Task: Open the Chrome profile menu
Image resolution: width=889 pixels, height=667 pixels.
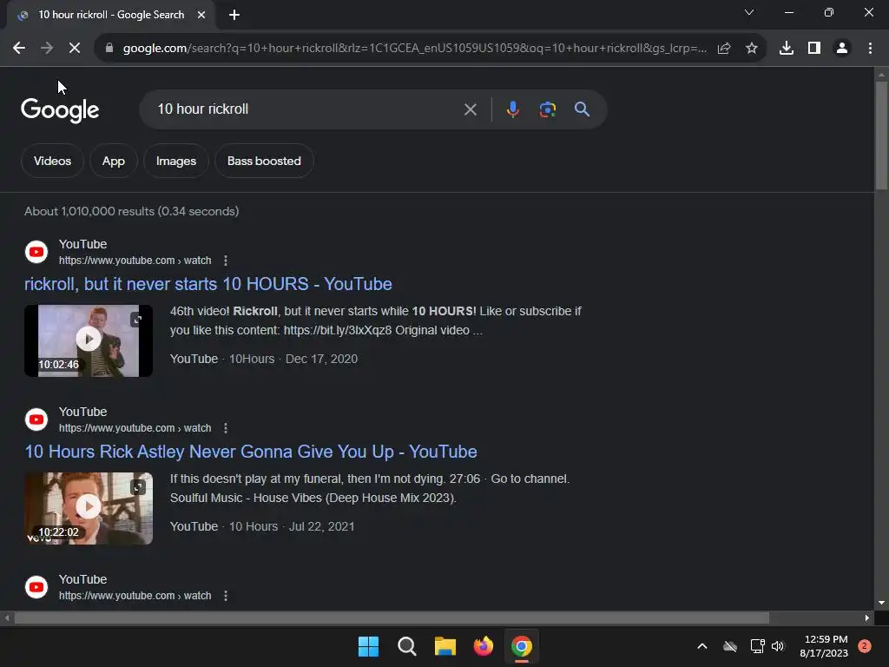Action: 842,49
